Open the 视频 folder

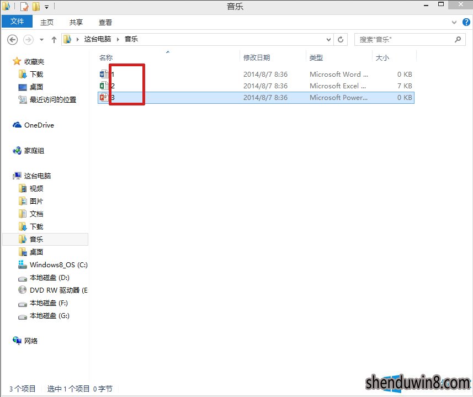click(31, 188)
